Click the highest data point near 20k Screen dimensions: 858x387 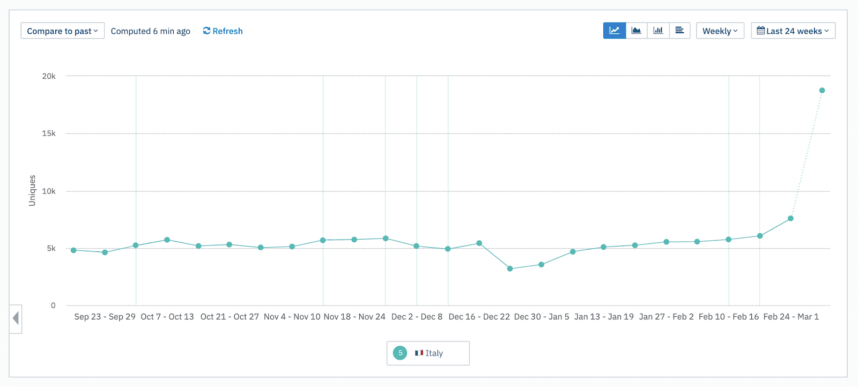pyautogui.click(x=822, y=91)
